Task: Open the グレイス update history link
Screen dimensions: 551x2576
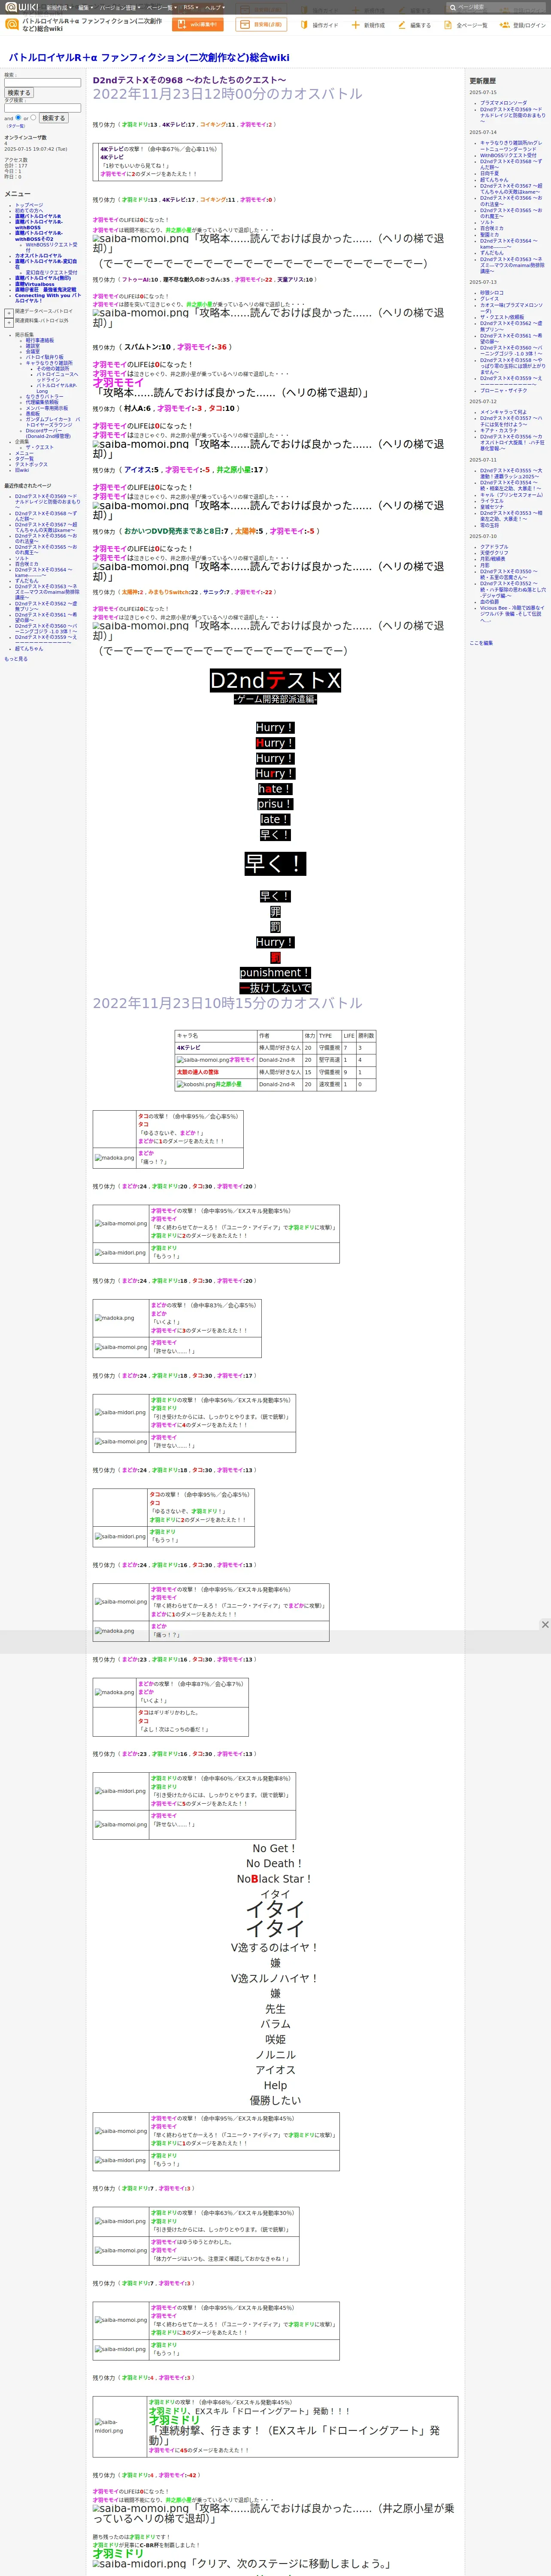Action: point(489,299)
